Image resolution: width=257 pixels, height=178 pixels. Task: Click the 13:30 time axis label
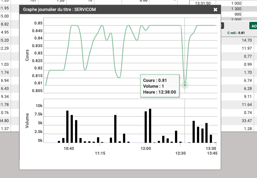[211, 148]
